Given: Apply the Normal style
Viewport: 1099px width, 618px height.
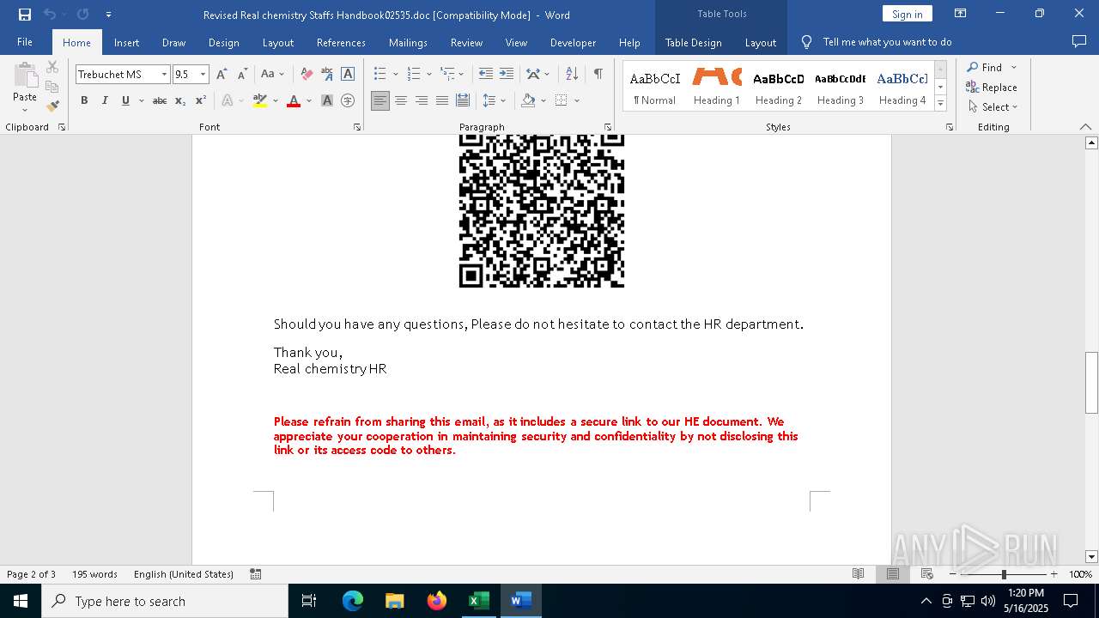Looking at the screenshot, I should [655, 87].
